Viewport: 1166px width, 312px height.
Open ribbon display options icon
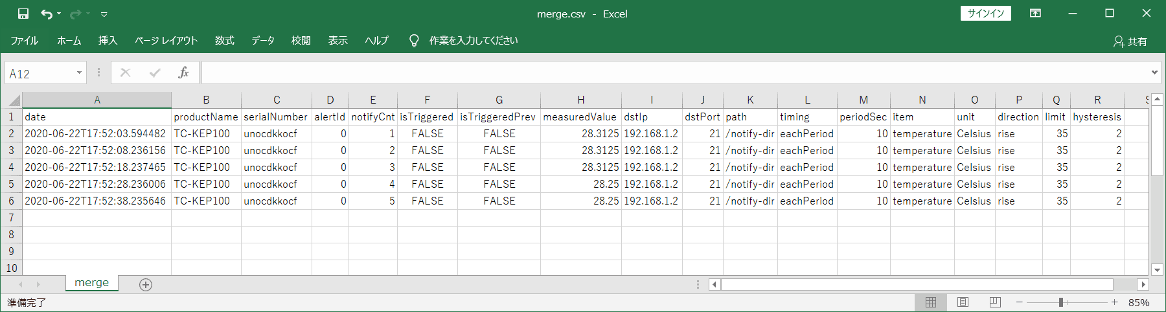click(1035, 14)
